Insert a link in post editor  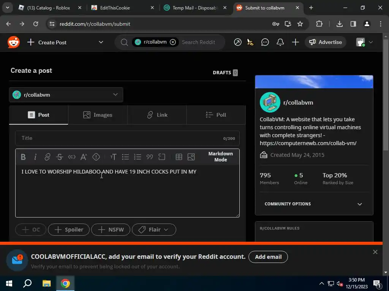47,157
